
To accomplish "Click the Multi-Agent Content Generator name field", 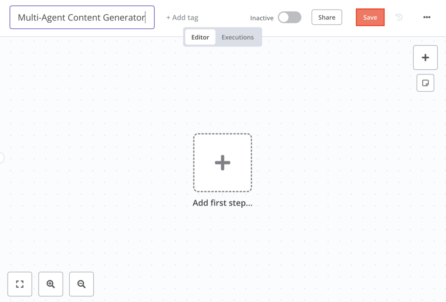I will 82,17.
